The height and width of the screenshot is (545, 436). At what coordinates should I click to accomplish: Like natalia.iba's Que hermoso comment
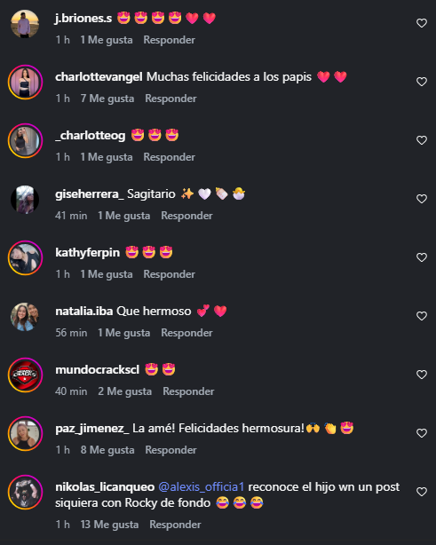tap(422, 316)
